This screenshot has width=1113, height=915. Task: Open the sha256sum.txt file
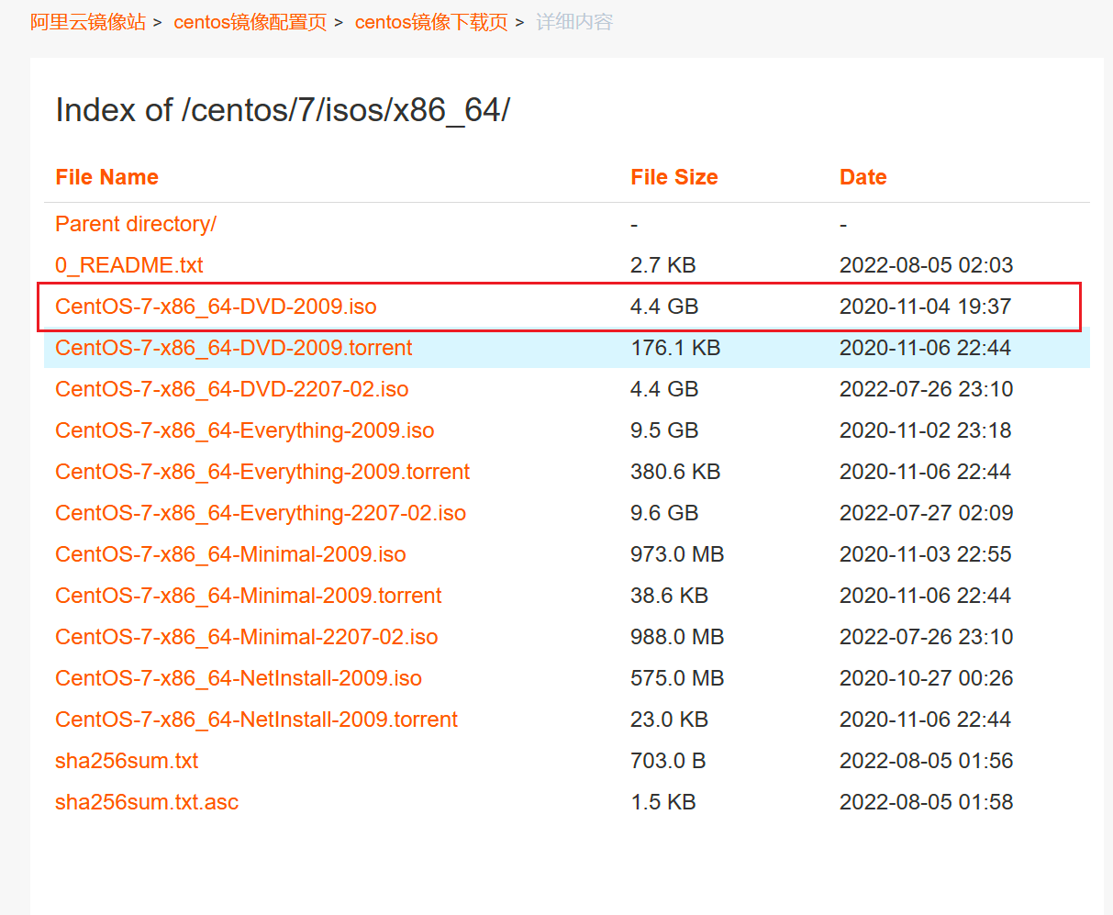[x=127, y=761]
